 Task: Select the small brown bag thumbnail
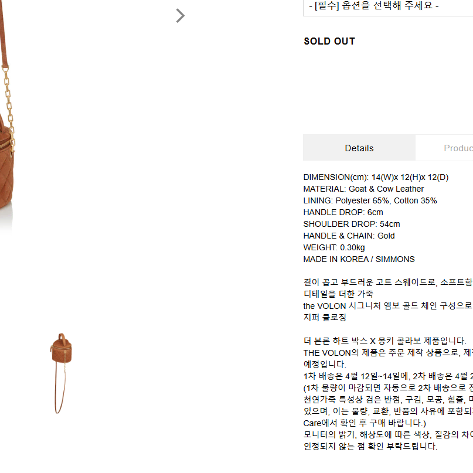click(x=61, y=373)
